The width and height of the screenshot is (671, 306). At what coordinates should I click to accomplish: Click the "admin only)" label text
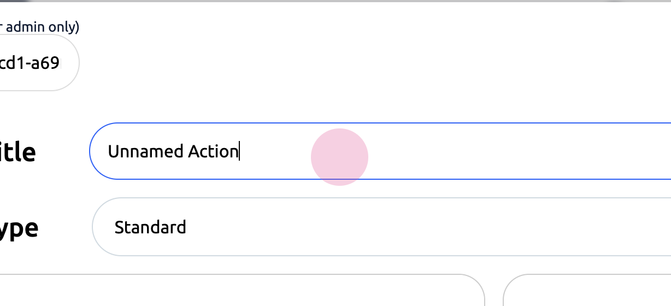[43, 27]
